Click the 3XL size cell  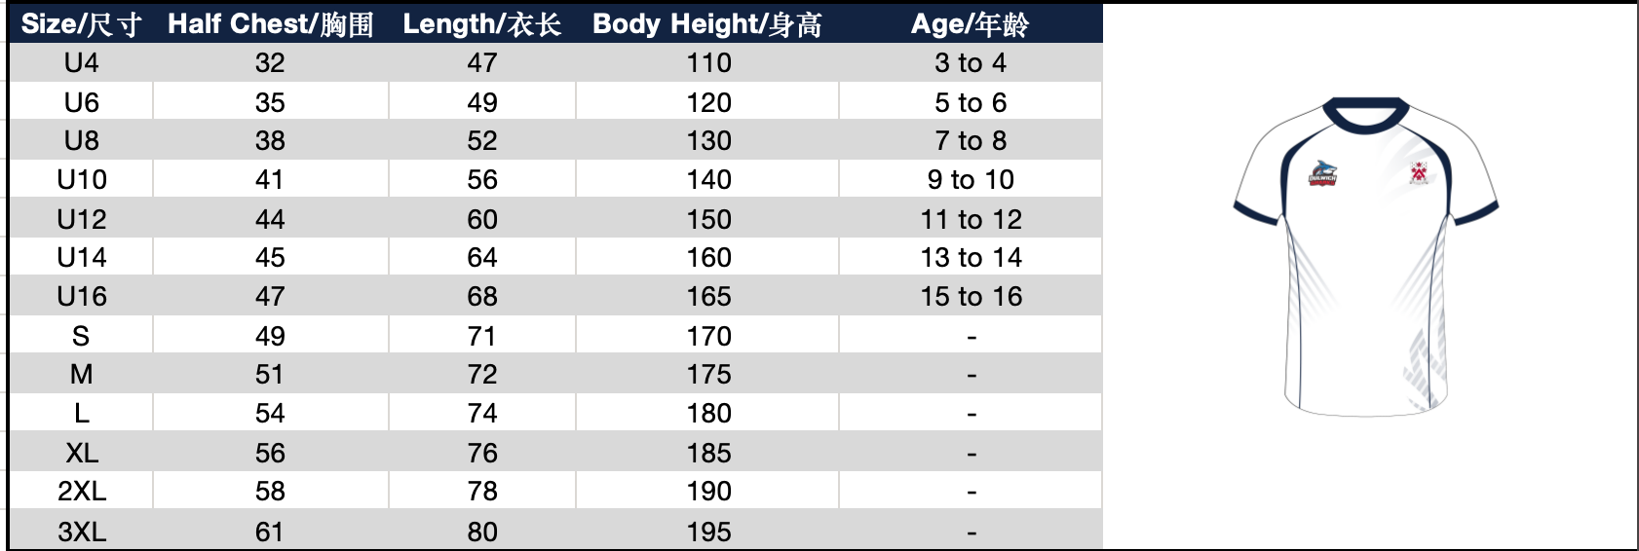click(x=81, y=532)
